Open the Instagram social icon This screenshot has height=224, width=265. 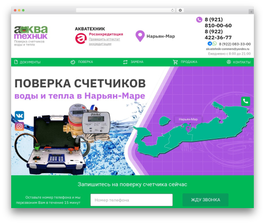click(x=20, y=127)
